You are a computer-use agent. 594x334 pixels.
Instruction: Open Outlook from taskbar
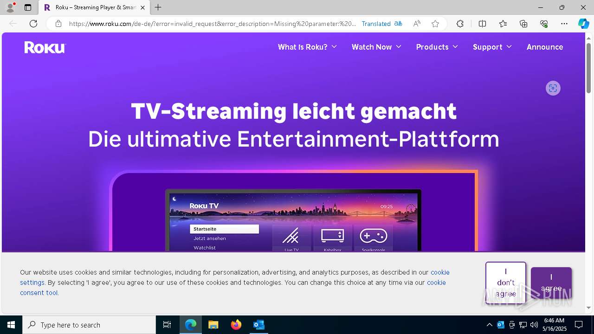[x=258, y=325]
